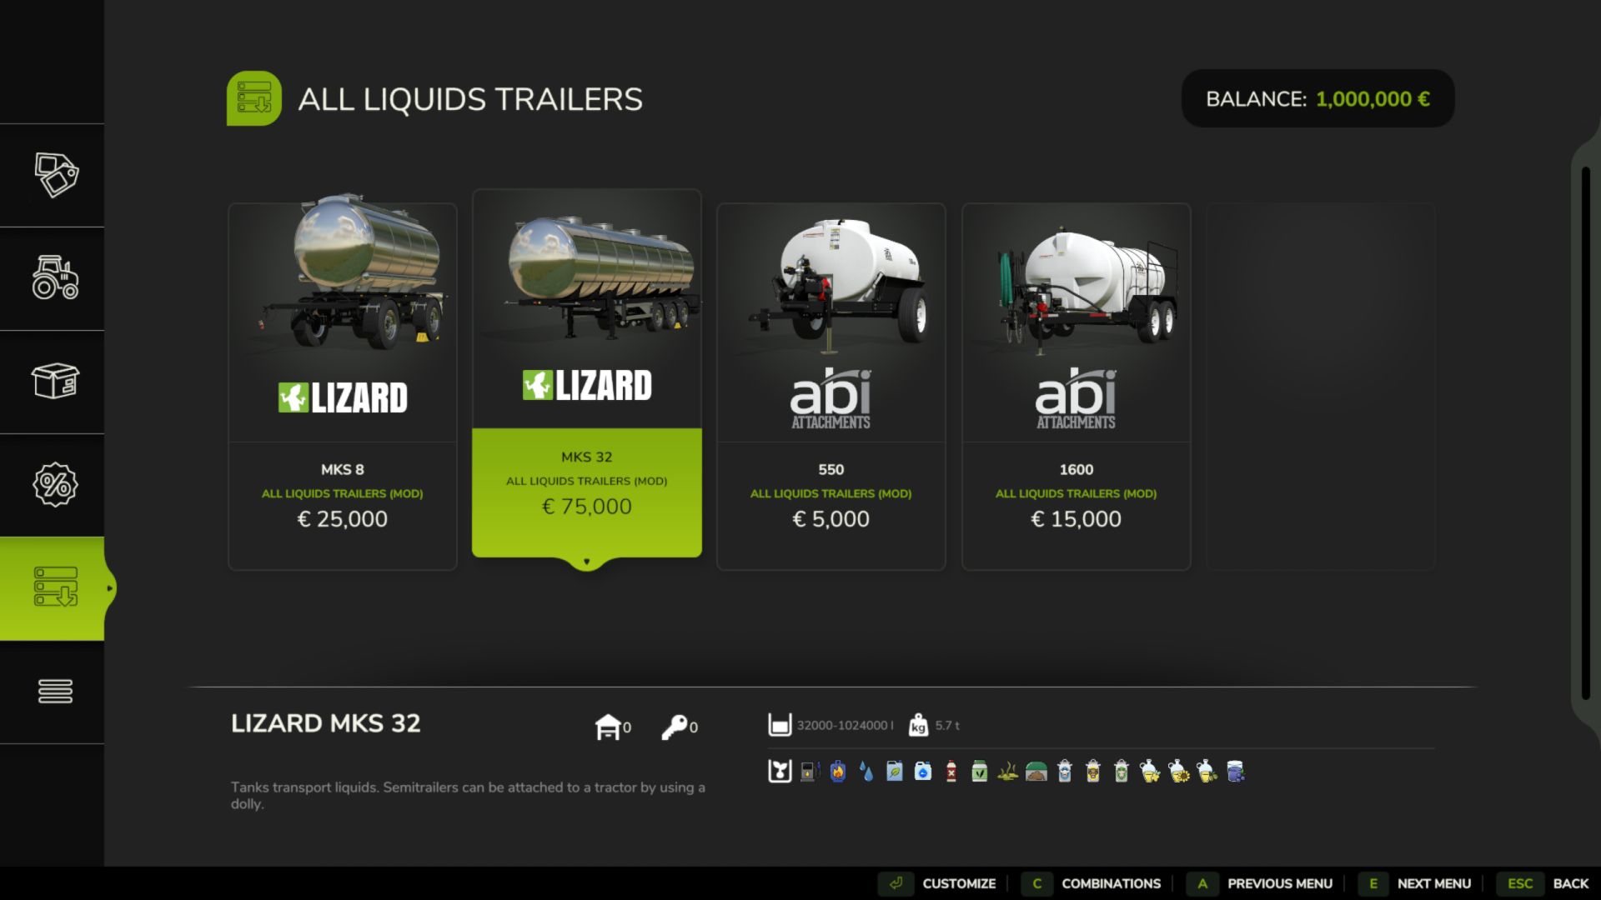This screenshot has width=1601, height=900.
Task: Click the water droplets fill type icon
Action: [866, 772]
